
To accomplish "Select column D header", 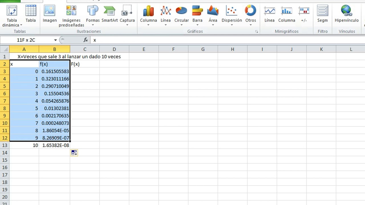I will tap(114, 49).
